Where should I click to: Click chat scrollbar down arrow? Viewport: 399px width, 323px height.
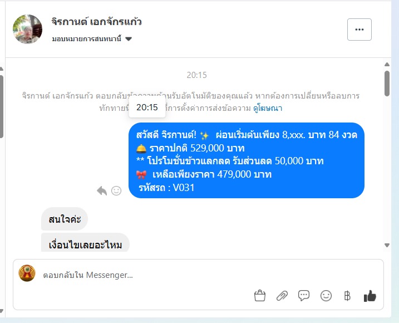[387, 245]
